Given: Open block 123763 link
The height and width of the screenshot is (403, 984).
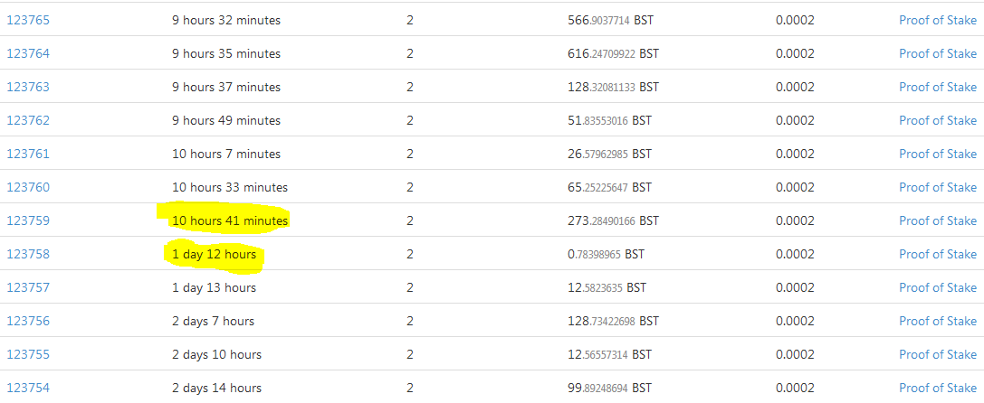Looking at the screenshot, I should [28, 87].
